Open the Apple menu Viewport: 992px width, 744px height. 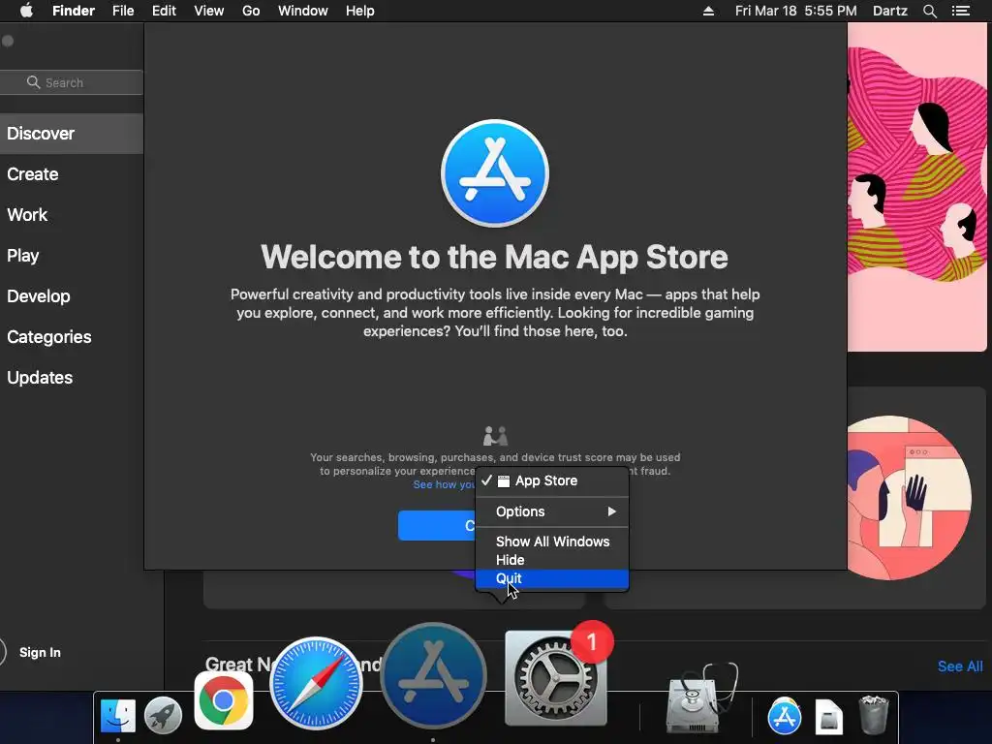26,11
